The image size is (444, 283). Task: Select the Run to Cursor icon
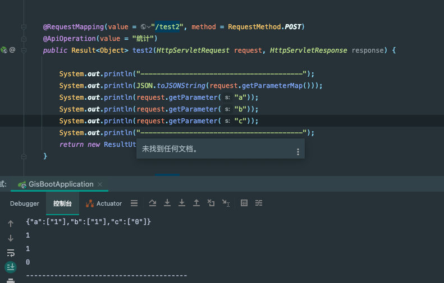pyautogui.click(x=225, y=203)
